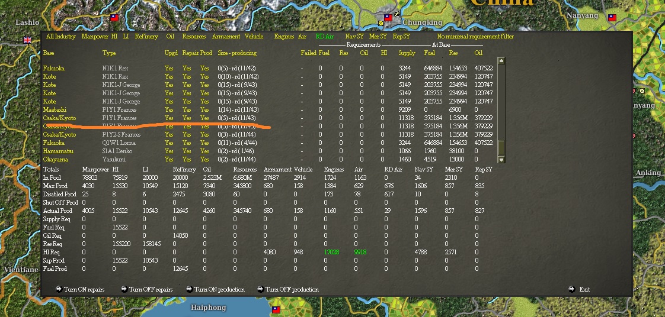Click the Yasukuni type entry
This screenshot has width=665, height=317.
coord(114,160)
